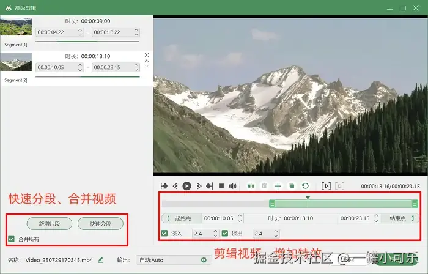Click the file name Video_250729170345.mp4
Screen dimensions: 428x274
(x=59, y=260)
